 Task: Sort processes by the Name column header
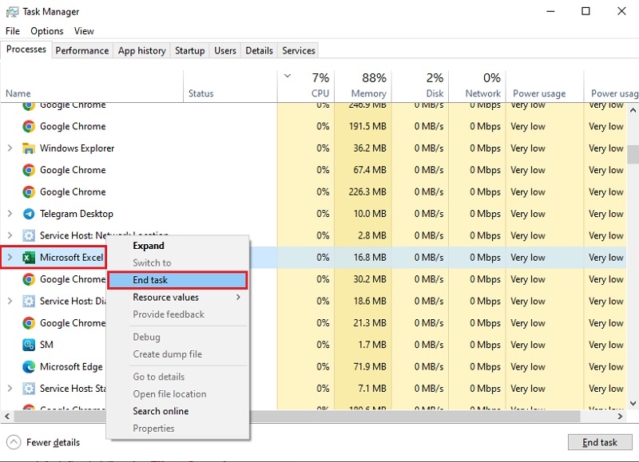tap(92, 86)
